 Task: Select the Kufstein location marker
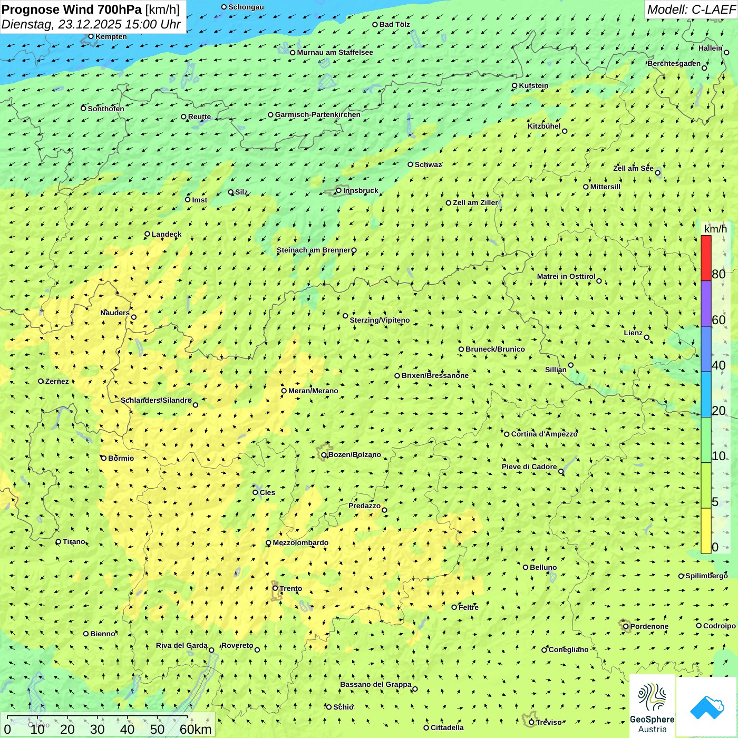(x=514, y=85)
